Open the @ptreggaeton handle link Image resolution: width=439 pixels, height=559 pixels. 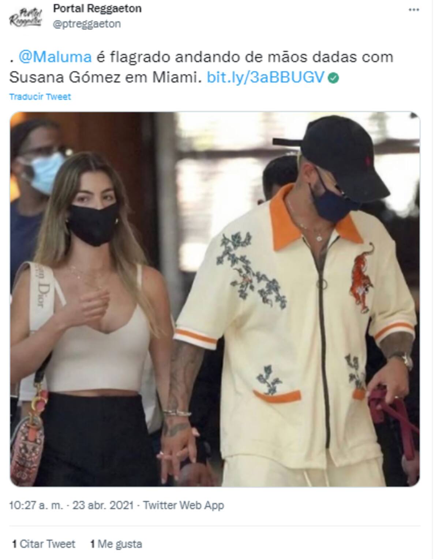pos(87,24)
